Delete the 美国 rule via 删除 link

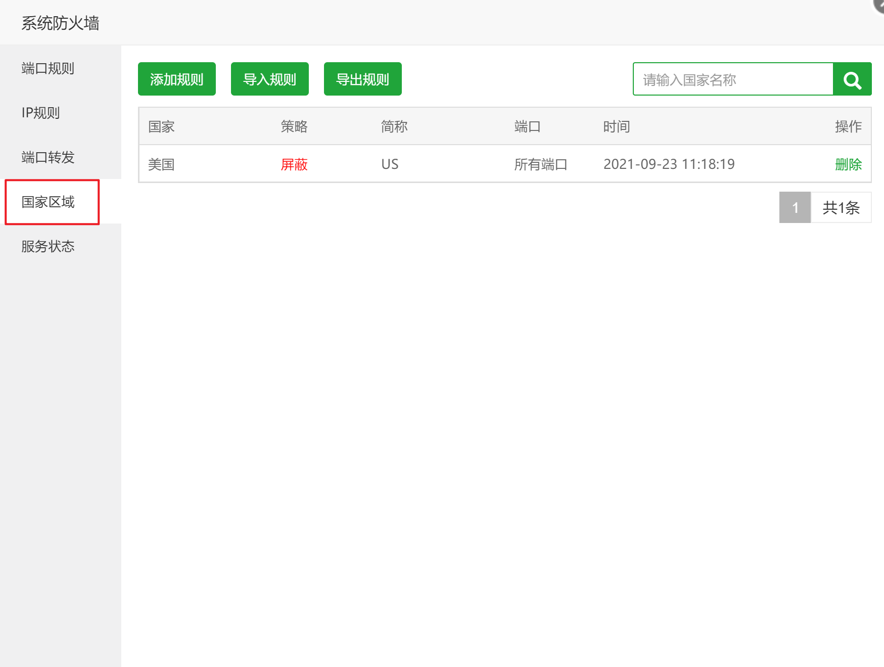(848, 164)
